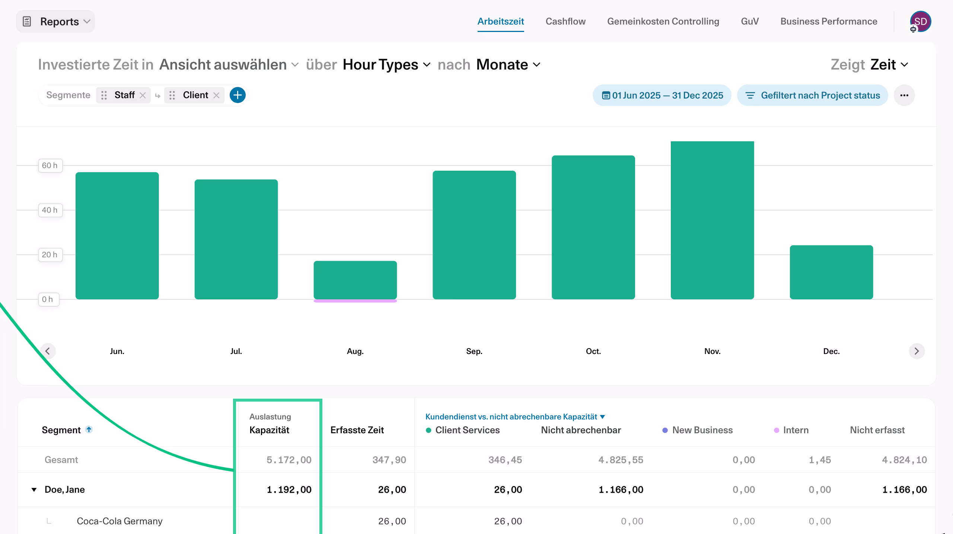The height and width of the screenshot is (534, 953).
Task: Click the blue plus add-segment button
Action: [238, 95]
